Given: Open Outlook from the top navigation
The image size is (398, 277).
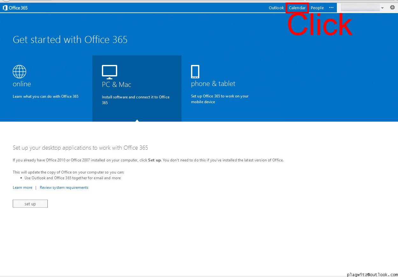Looking at the screenshot, I should (x=276, y=8).
